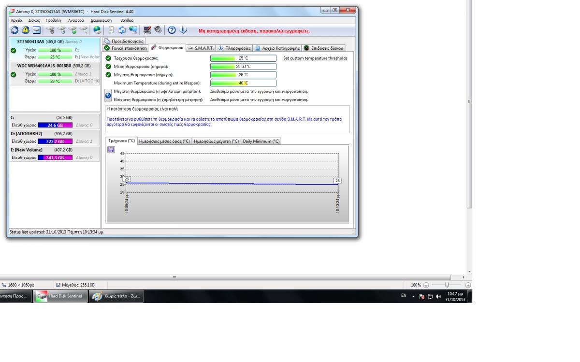Click the refresh disk status toolbar icon

pos(14,30)
